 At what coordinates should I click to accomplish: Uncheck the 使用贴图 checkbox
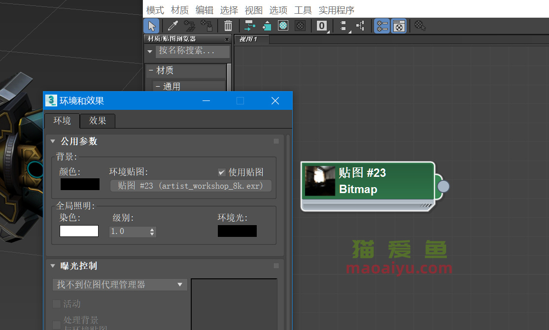tap(222, 172)
